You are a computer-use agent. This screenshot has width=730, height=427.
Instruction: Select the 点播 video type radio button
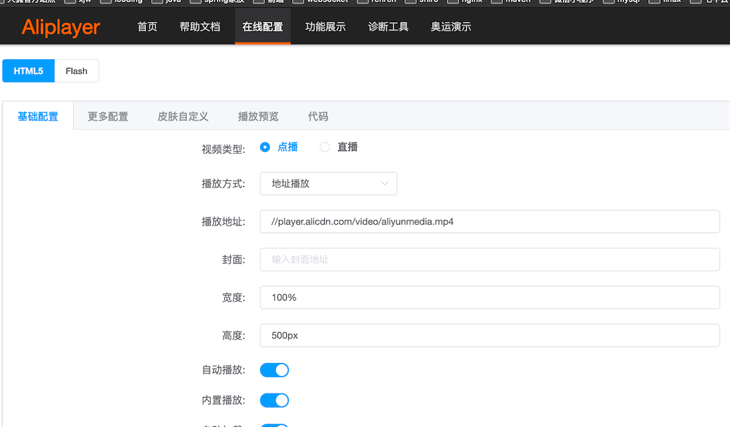[x=265, y=147]
